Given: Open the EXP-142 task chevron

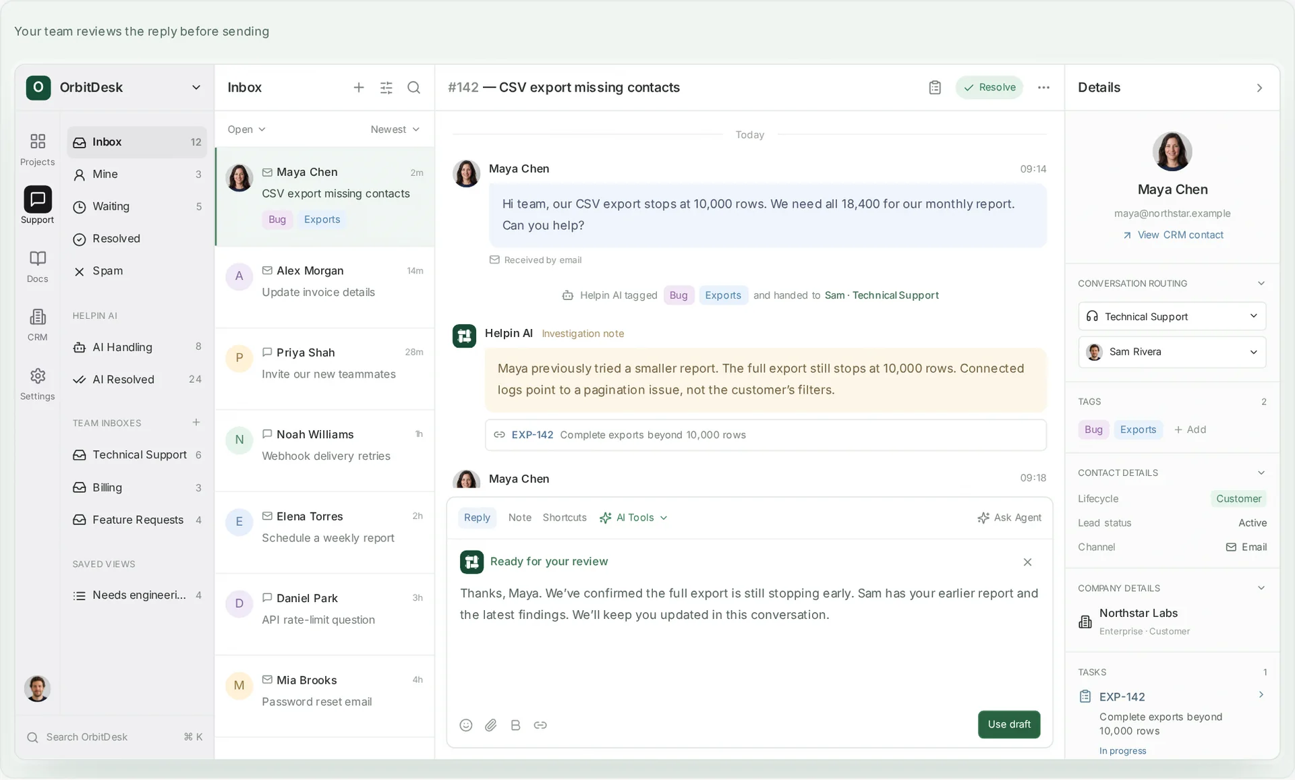Looking at the screenshot, I should [1261, 695].
